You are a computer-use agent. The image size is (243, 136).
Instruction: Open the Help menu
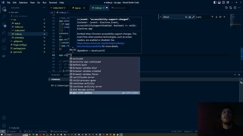tap(62, 3)
